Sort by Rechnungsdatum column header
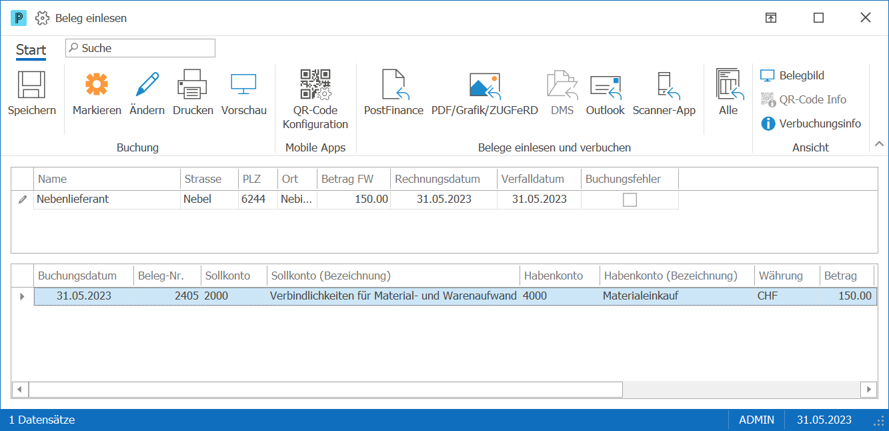 [443, 179]
